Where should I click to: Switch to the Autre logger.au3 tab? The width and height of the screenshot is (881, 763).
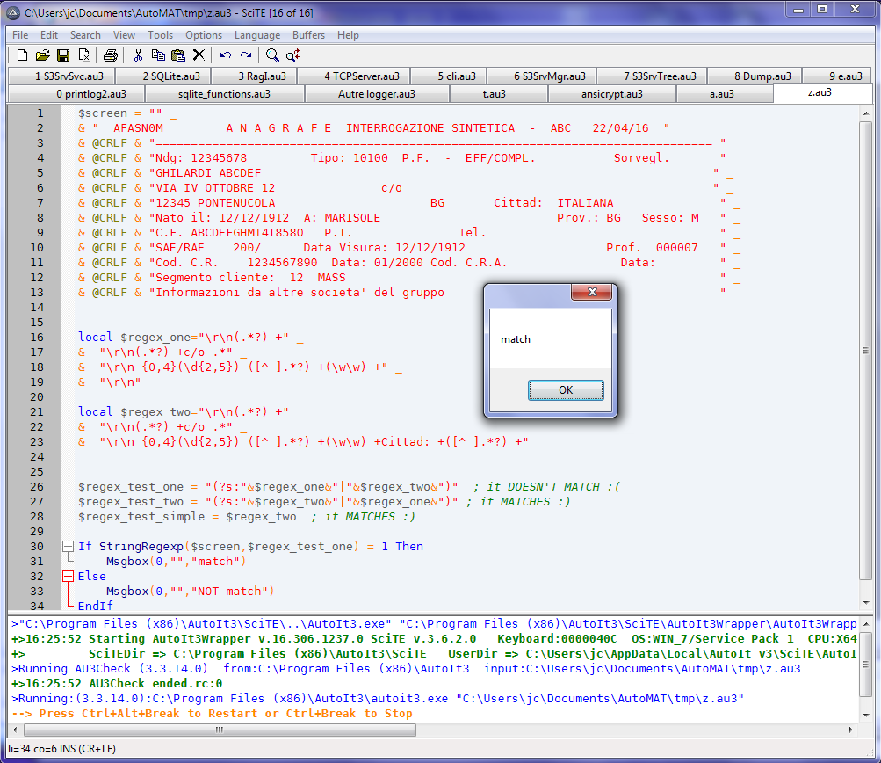click(x=377, y=94)
